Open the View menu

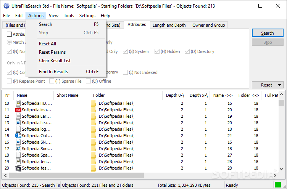pos(53,16)
